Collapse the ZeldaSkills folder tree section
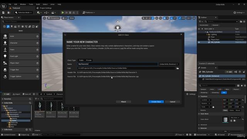Viewport: 247px width, 139px height. click(3, 103)
